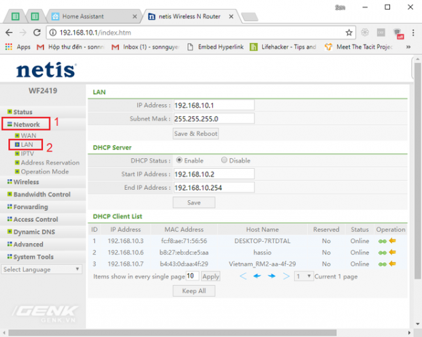Click the orange arrow for Vietnam_RM2-aa-4f-29
Viewport: 422px width, 337px height.
pyautogui.click(x=393, y=263)
